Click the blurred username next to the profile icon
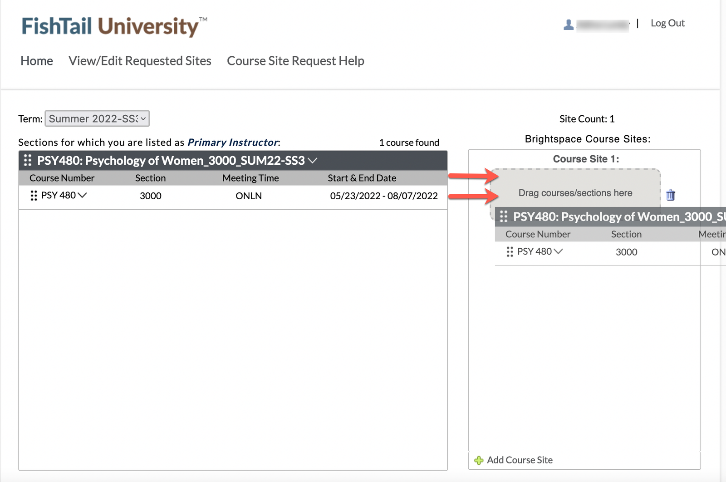The width and height of the screenshot is (726, 482). click(x=603, y=25)
